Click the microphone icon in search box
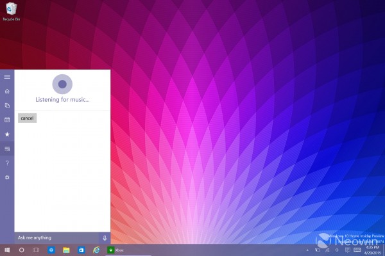Image resolution: width=385 pixels, height=256 pixels. (x=105, y=237)
